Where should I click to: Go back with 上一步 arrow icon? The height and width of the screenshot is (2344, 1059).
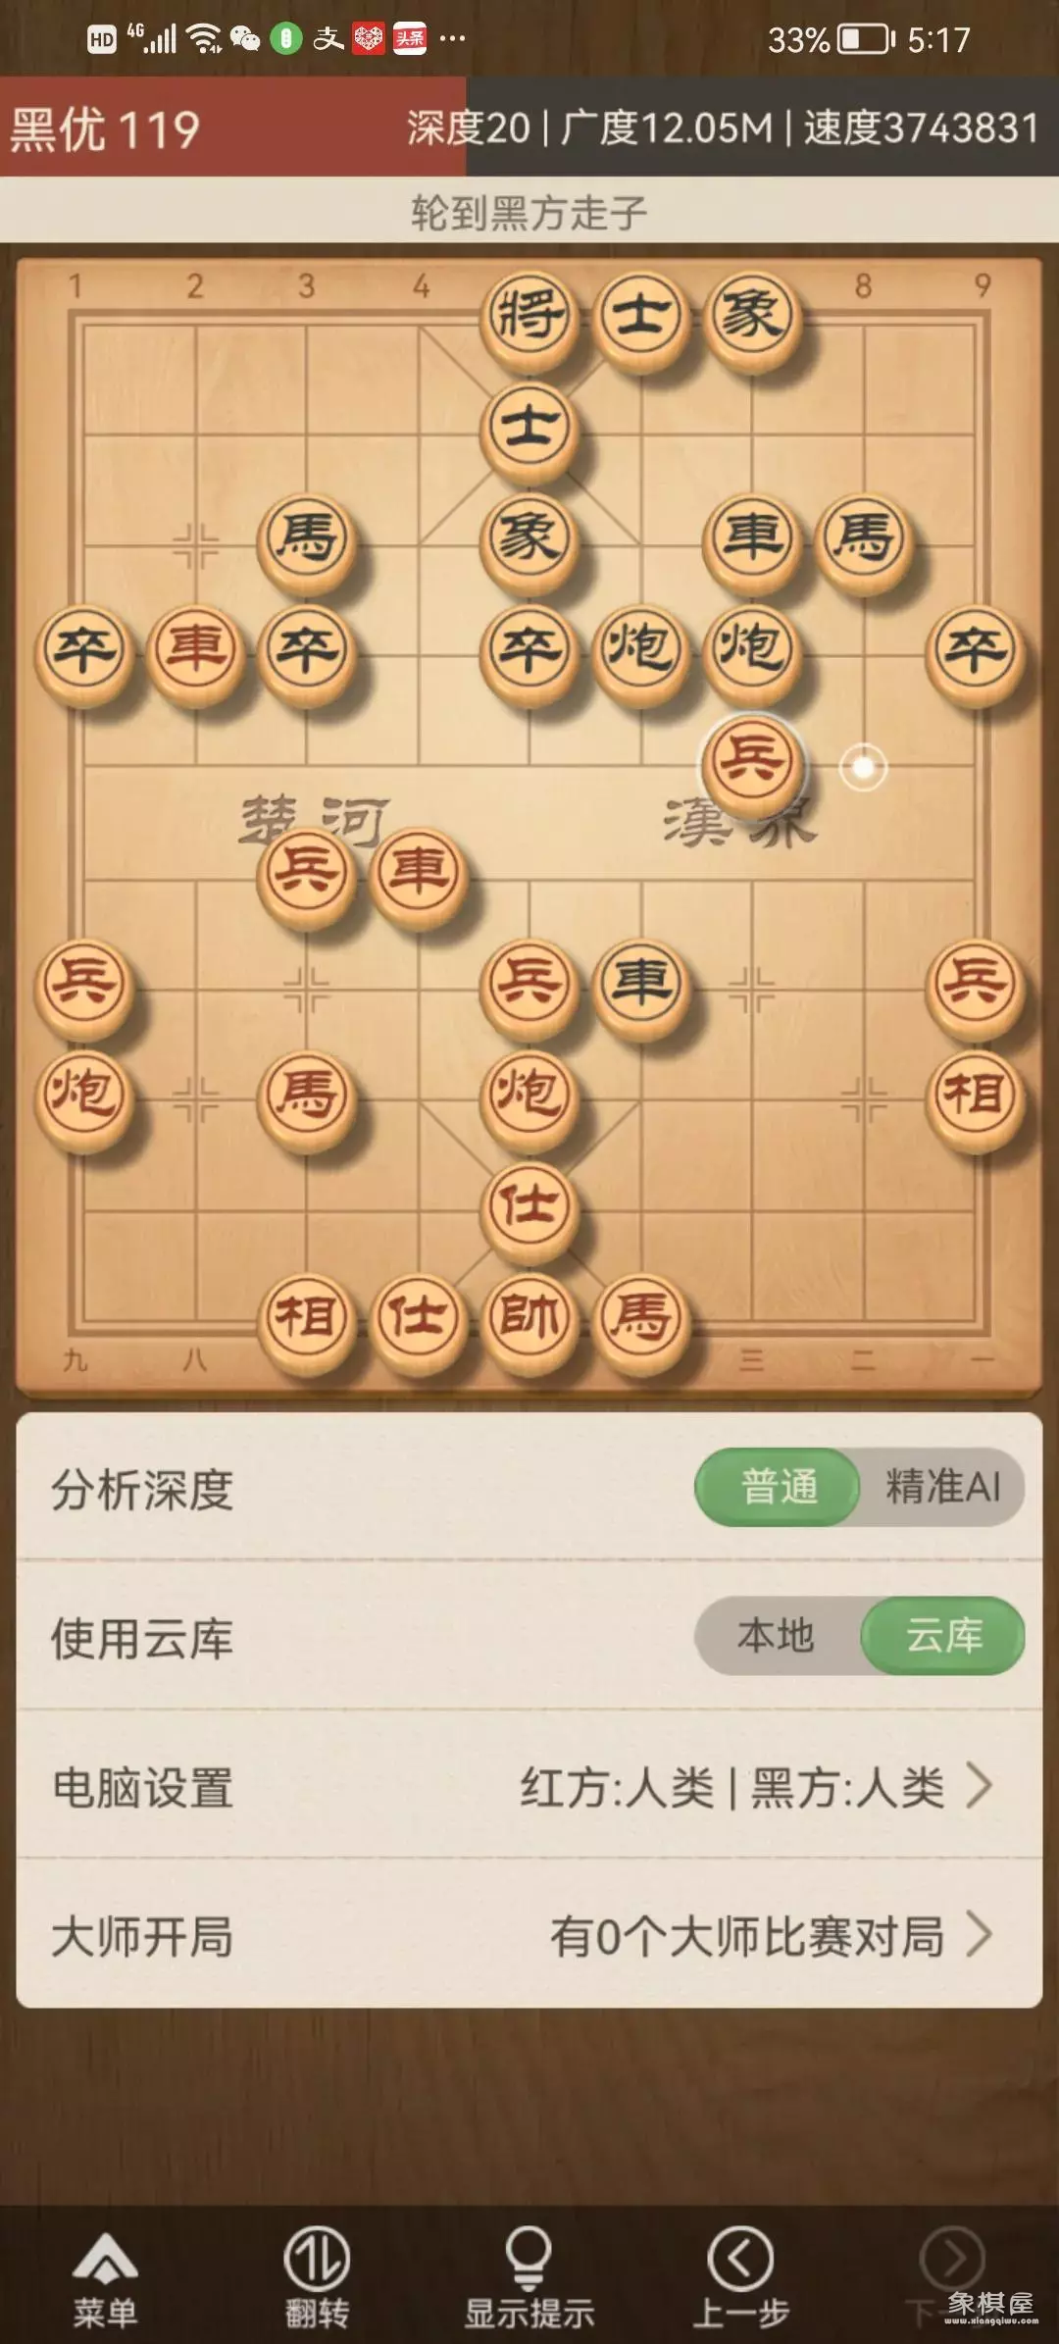pos(740,2259)
